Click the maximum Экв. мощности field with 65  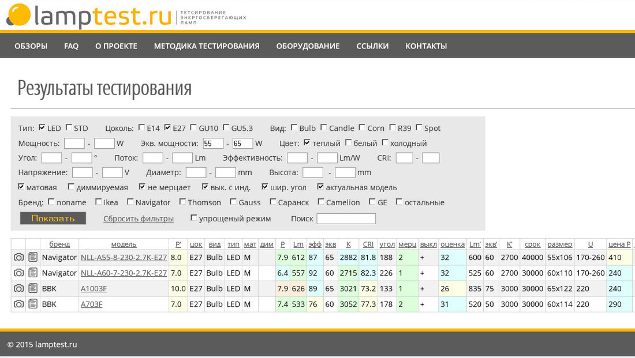tap(242, 143)
